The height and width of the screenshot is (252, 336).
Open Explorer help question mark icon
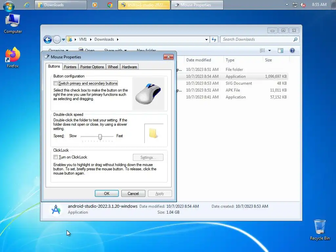[x=292, y=51]
